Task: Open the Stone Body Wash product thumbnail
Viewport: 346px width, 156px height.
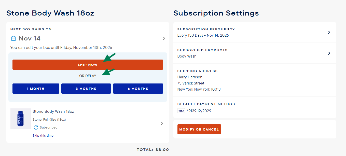Action: pyautogui.click(x=21, y=119)
